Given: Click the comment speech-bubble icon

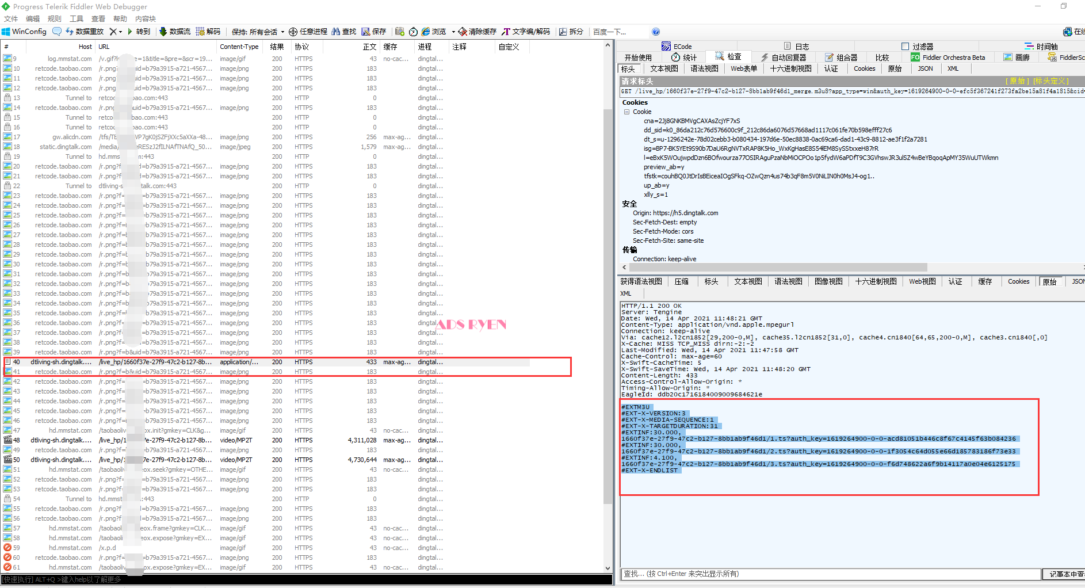Looking at the screenshot, I should (x=57, y=32).
